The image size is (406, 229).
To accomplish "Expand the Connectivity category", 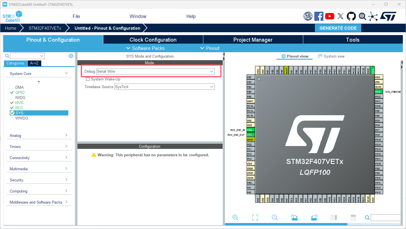I will click(x=39, y=158).
